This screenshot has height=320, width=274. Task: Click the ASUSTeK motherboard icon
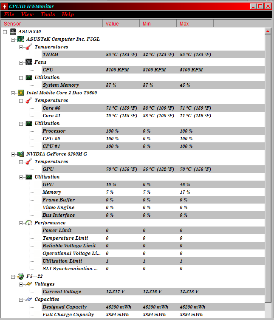(x=21, y=39)
